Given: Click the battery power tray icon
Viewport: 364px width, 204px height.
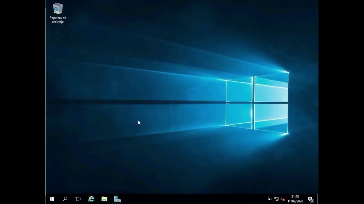Looking at the screenshot, I should pos(270,199).
